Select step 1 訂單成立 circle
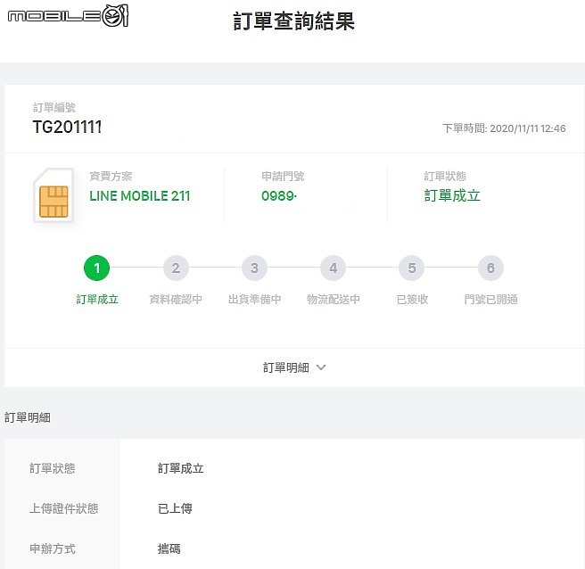 click(97, 268)
